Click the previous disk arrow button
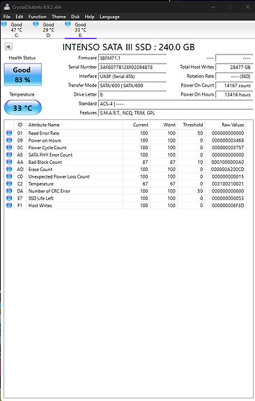This screenshot has height=401, width=255. [8, 47]
